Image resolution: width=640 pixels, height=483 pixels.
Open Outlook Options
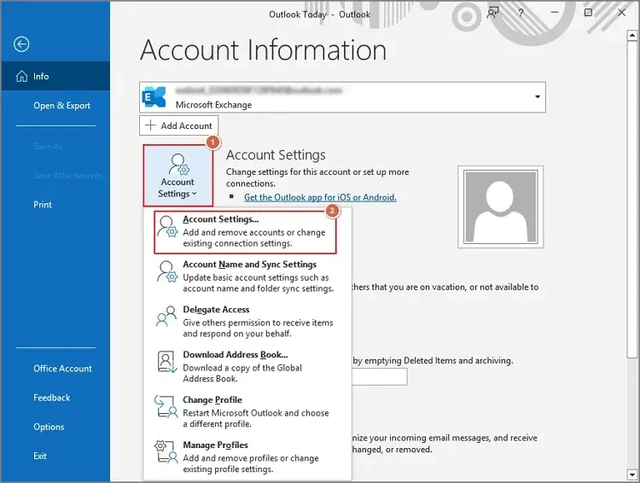pos(55,427)
